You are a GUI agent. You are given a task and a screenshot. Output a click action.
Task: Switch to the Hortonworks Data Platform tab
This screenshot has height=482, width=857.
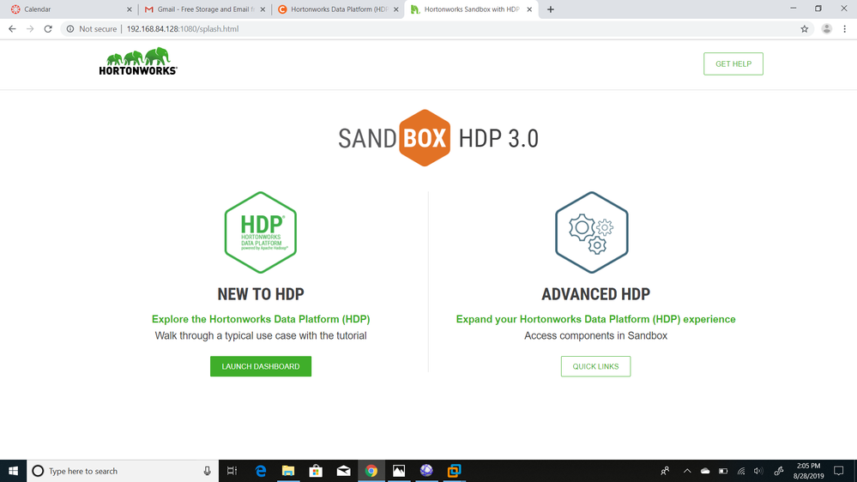[x=336, y=9]
